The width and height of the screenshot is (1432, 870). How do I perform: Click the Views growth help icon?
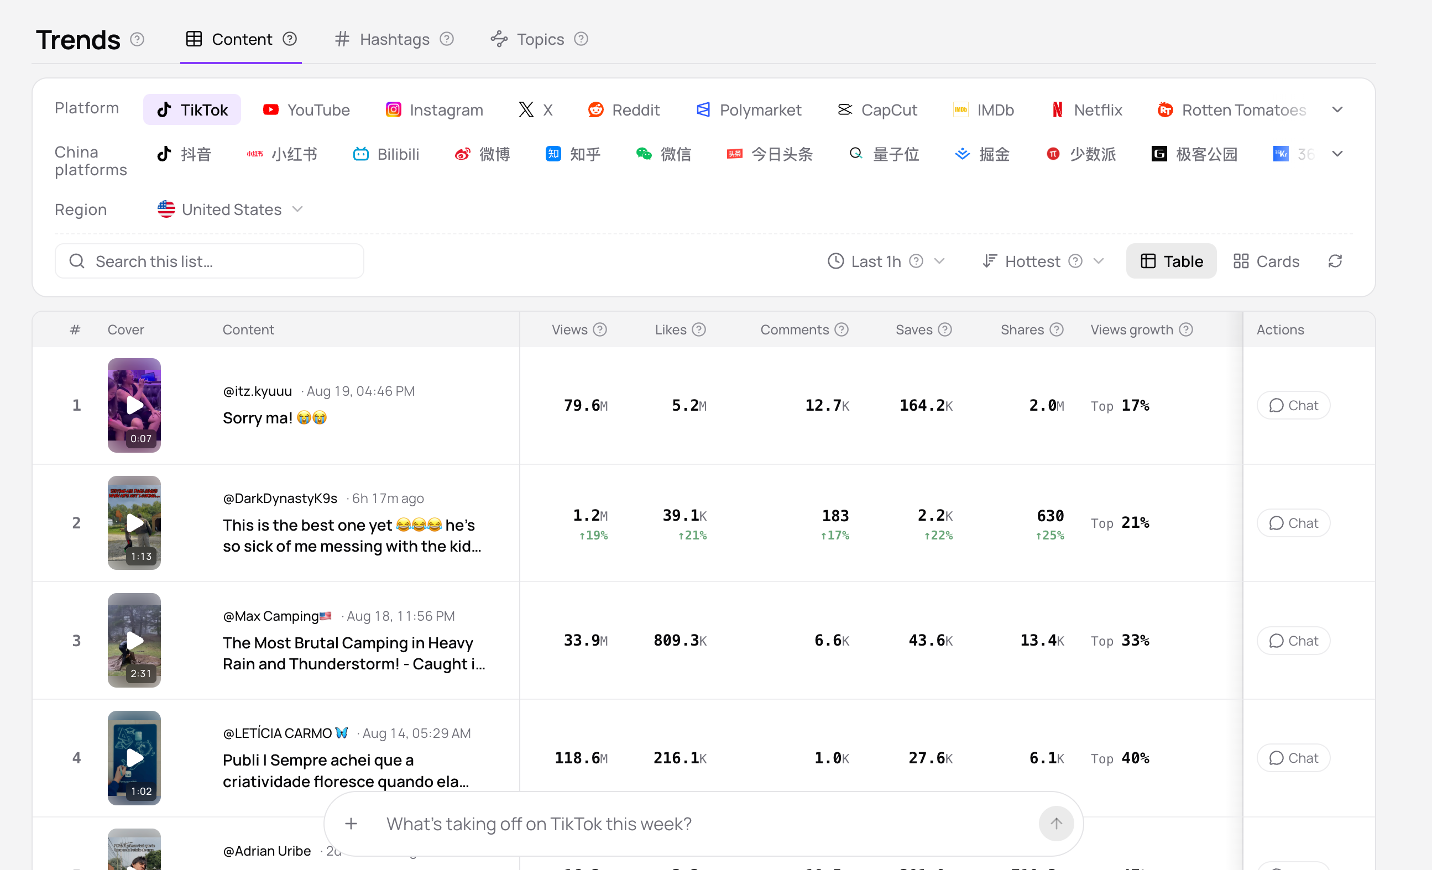(x=1186, y=329)
